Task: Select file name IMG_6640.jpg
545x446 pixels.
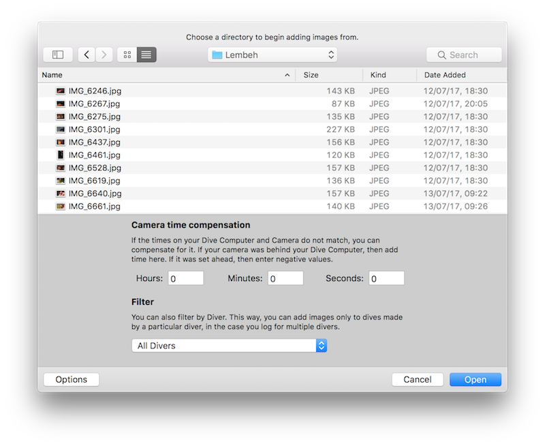Action: point(95,194)
